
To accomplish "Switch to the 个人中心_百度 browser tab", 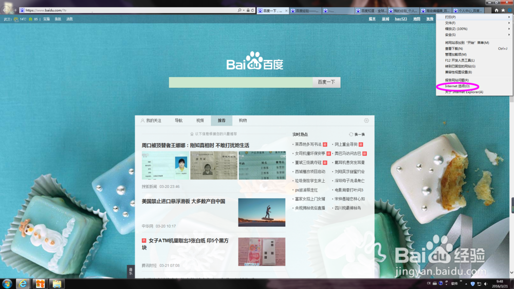I will click(x=468, y=11).
